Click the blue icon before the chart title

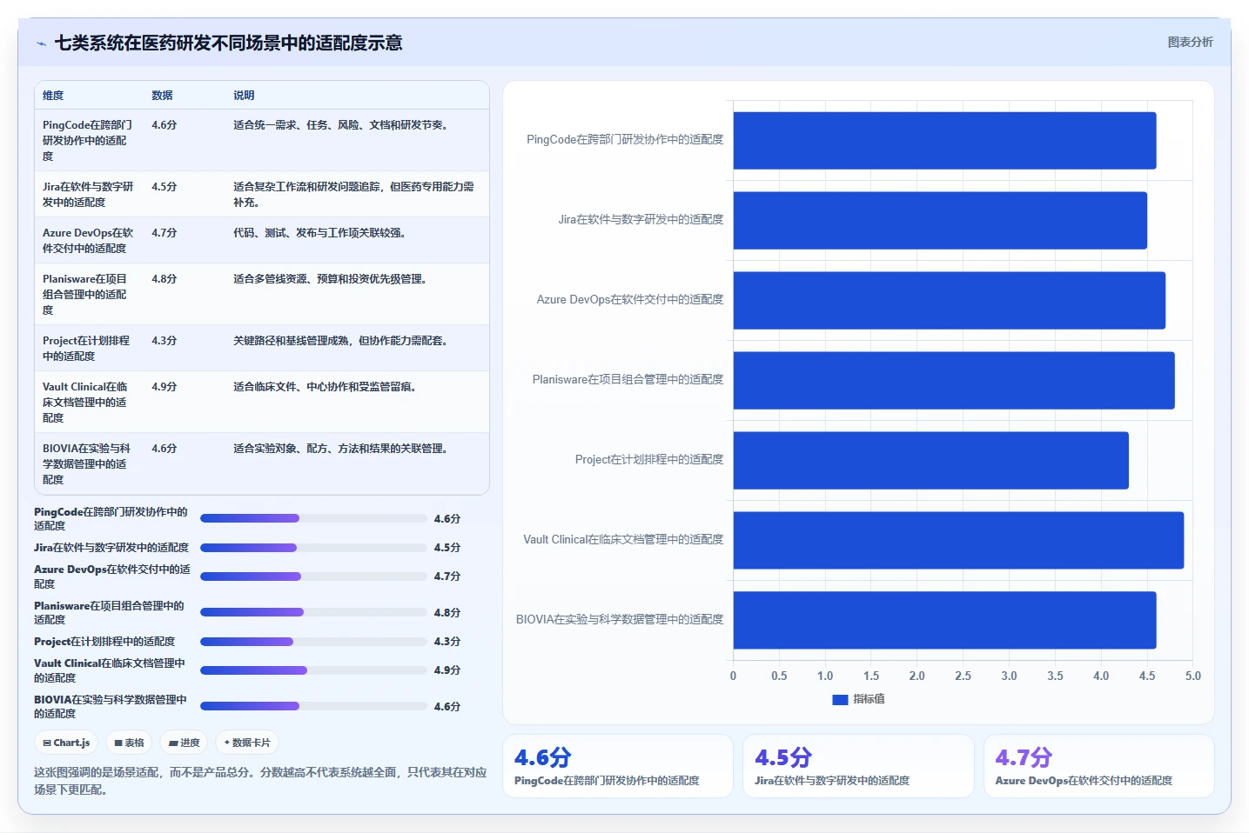click(x=41, y=43)
